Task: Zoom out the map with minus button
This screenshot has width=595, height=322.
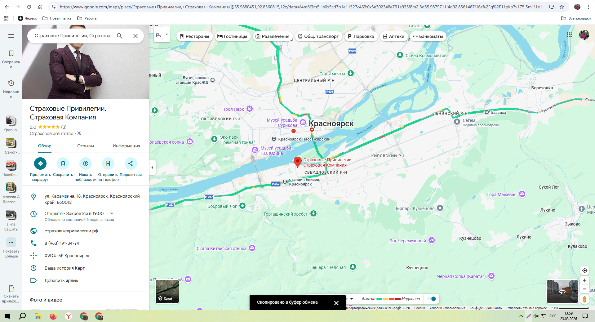Action: (584, 289)
